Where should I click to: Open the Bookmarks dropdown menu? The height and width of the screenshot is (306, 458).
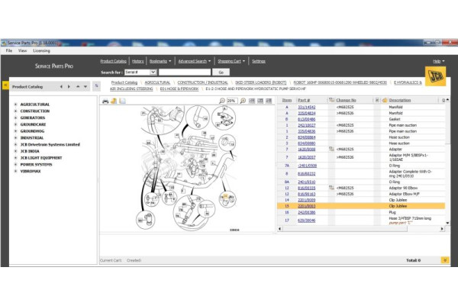[160, 61]
